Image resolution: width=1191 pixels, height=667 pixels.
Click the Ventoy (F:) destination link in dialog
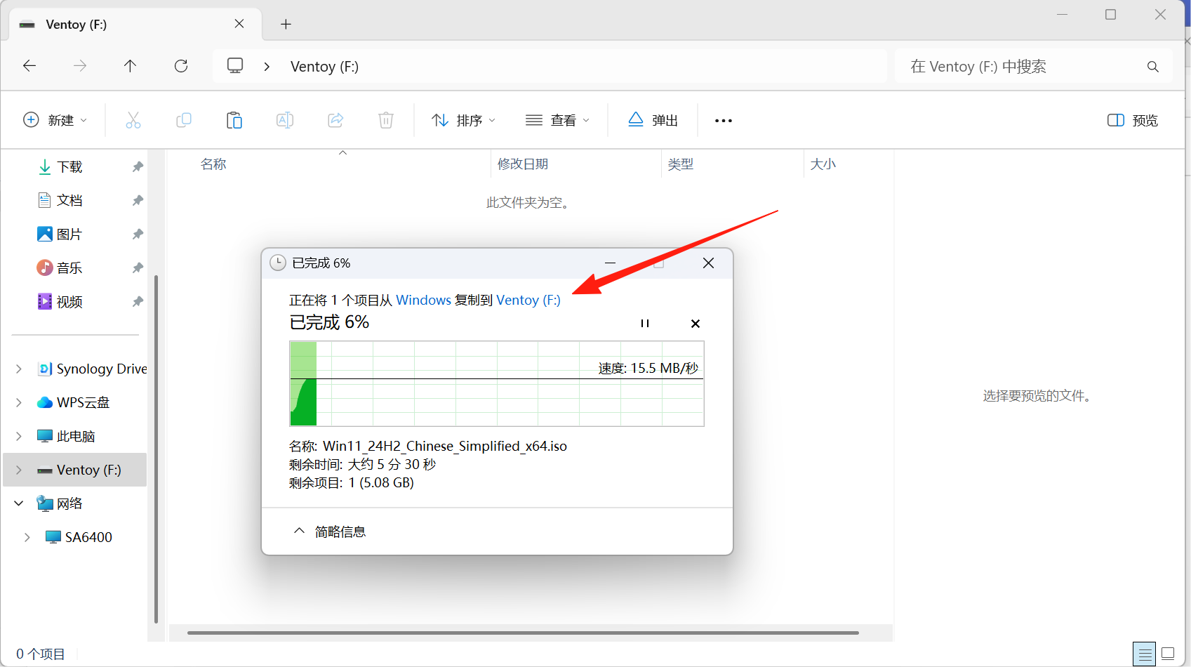(528, 301)
